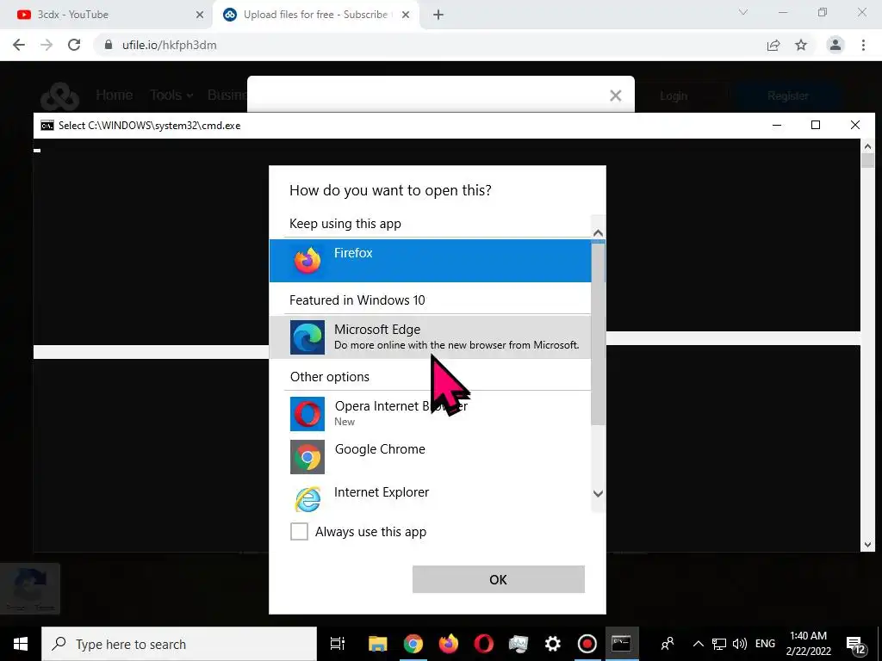
Task: Open Firefox from the taskbar
Action: 448,644
